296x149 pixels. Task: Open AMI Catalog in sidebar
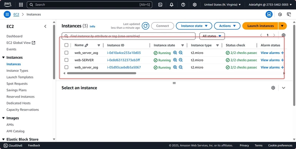coord(15,131)
